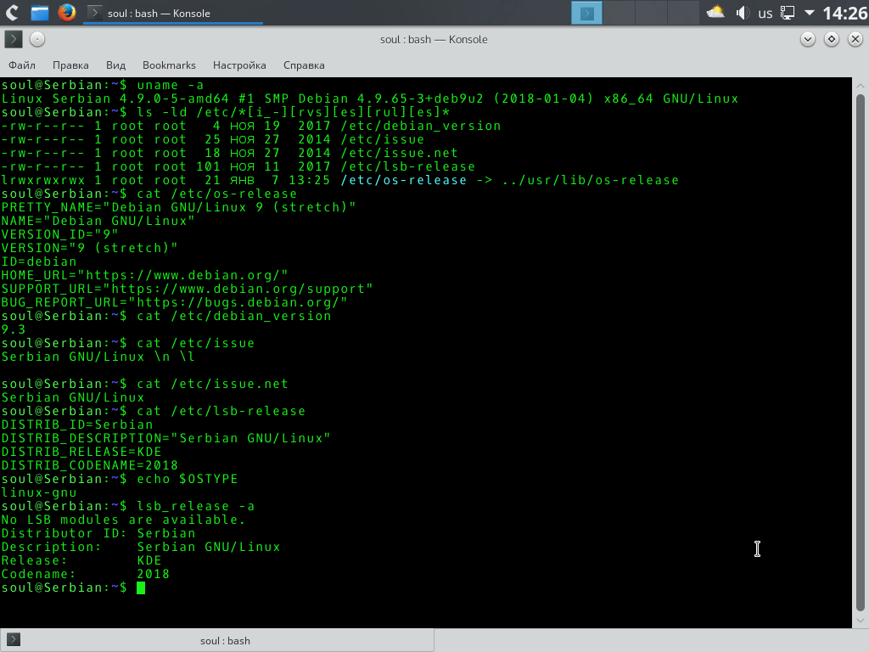
Task: Click the terminal vertical scrollbar handle
Action: click(x=861, y=351)
